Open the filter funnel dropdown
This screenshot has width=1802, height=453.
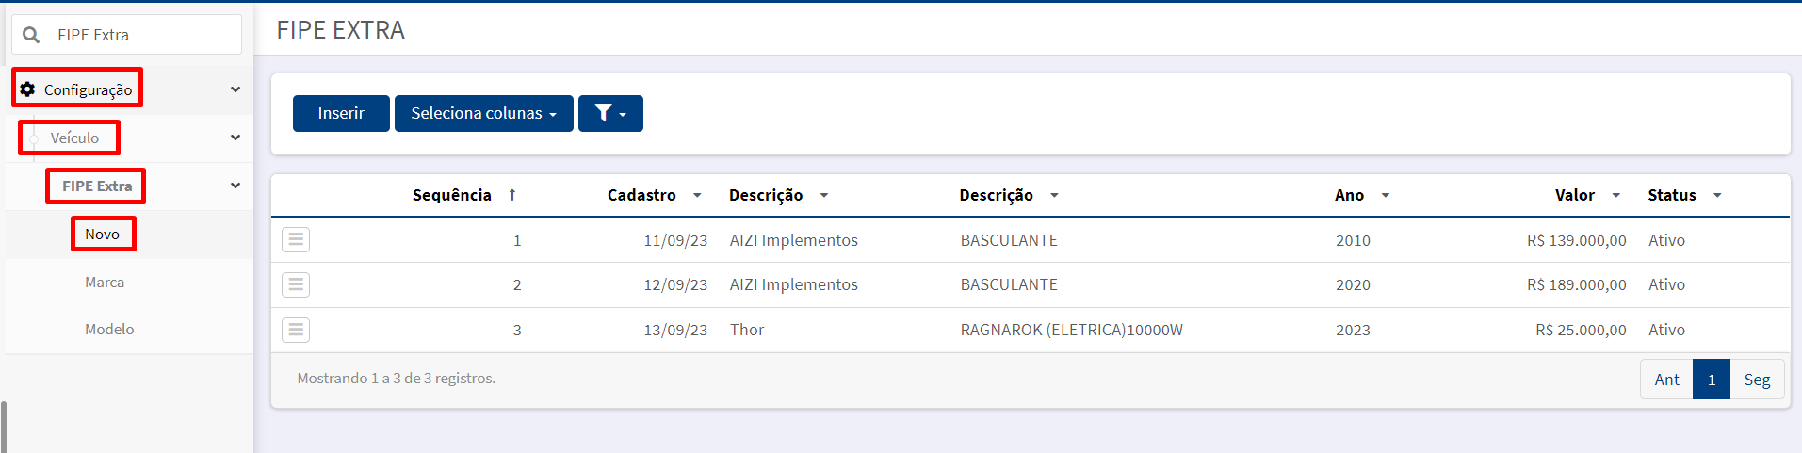coord(610,113)
